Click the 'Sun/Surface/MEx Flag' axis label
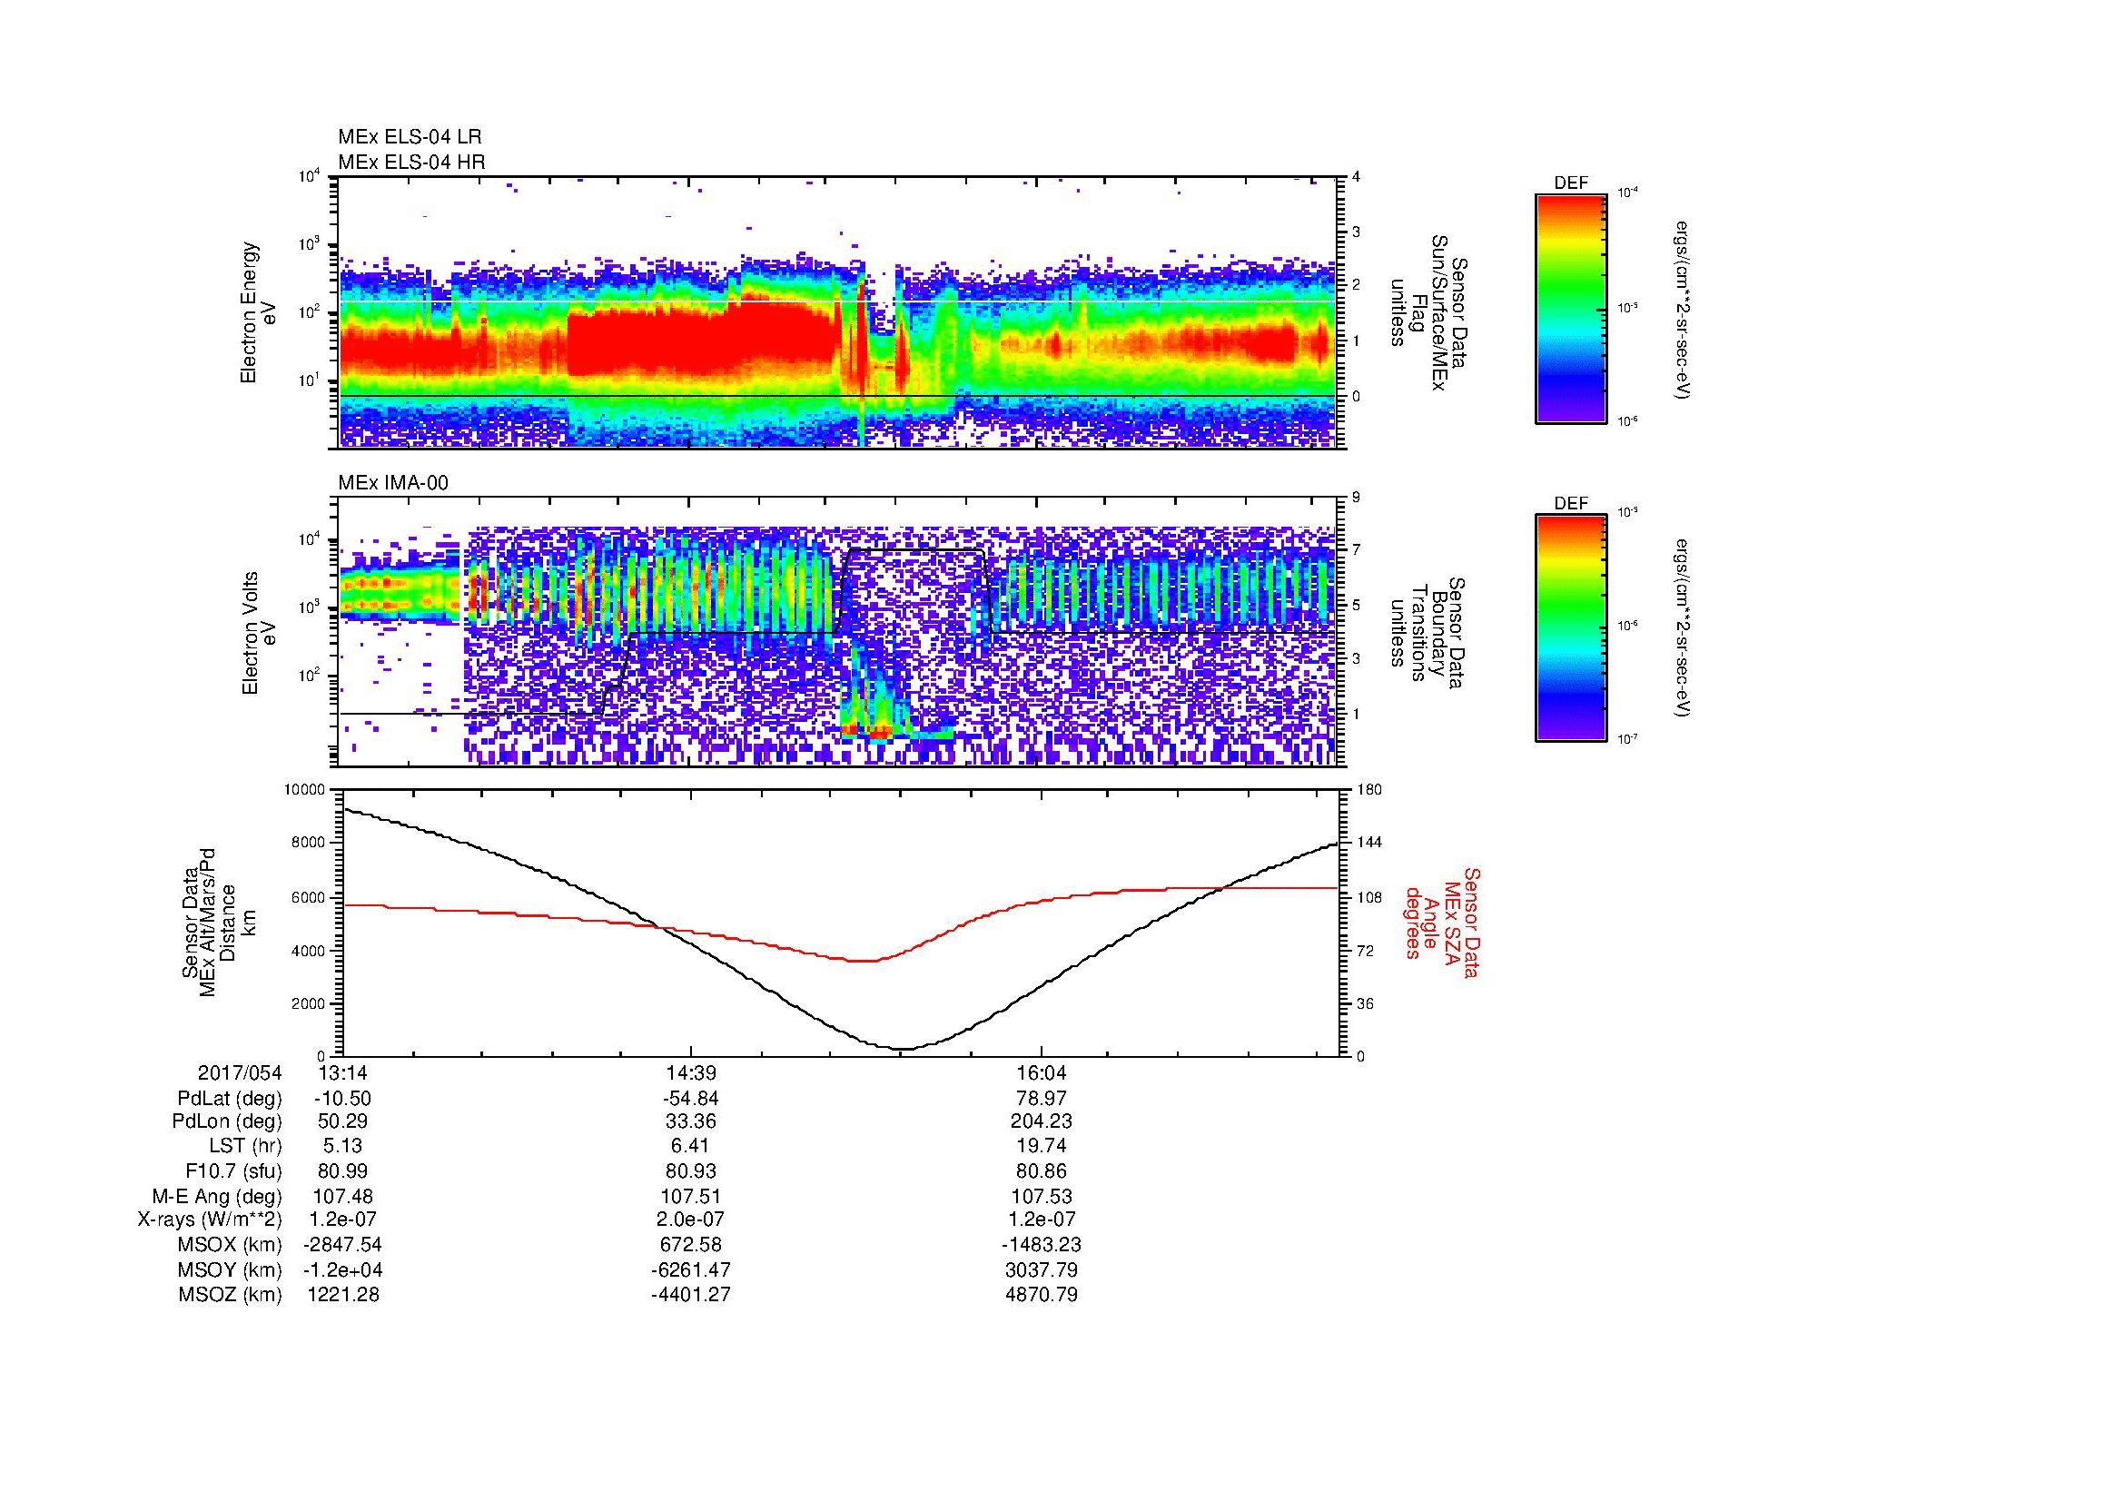2124x1501 pixels. 1429,312
